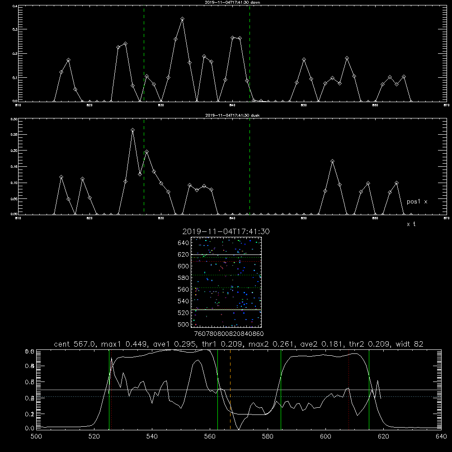Click the right green dashed line in dusk plot
Screen dimensions: 452x452
coord(250,166)
